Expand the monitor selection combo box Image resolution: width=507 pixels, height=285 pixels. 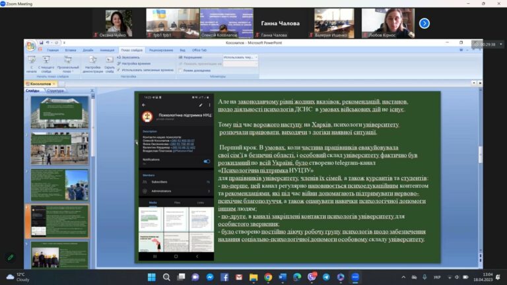tap(255, 57)
